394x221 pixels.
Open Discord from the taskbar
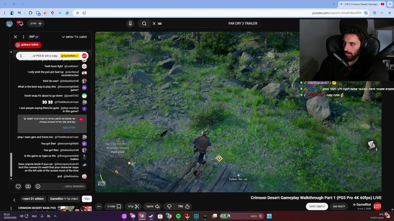tap(133, 216)
